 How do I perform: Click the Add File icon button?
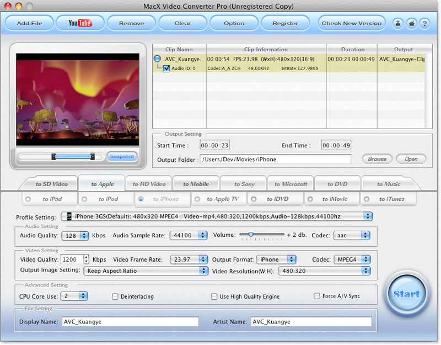tap(29, 23)
